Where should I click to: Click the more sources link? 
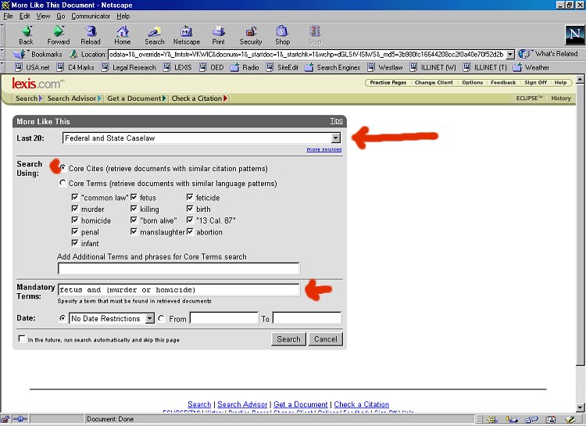pos(324,149)
